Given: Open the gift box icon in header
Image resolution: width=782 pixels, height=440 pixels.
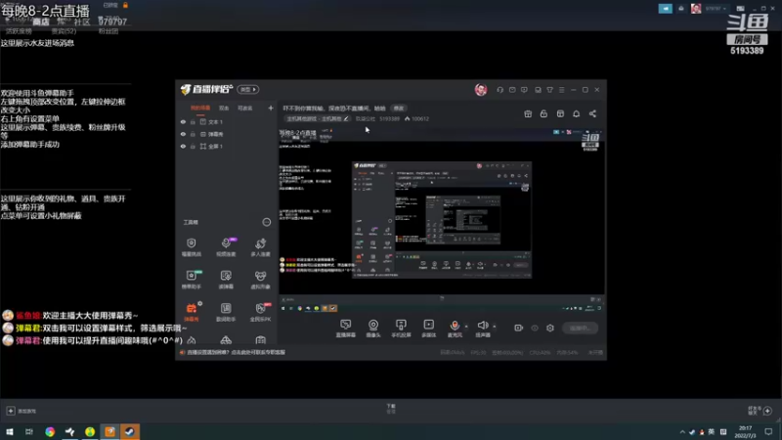Looking at the screenshot, I should pyautogui.click(x=528, y=113).
